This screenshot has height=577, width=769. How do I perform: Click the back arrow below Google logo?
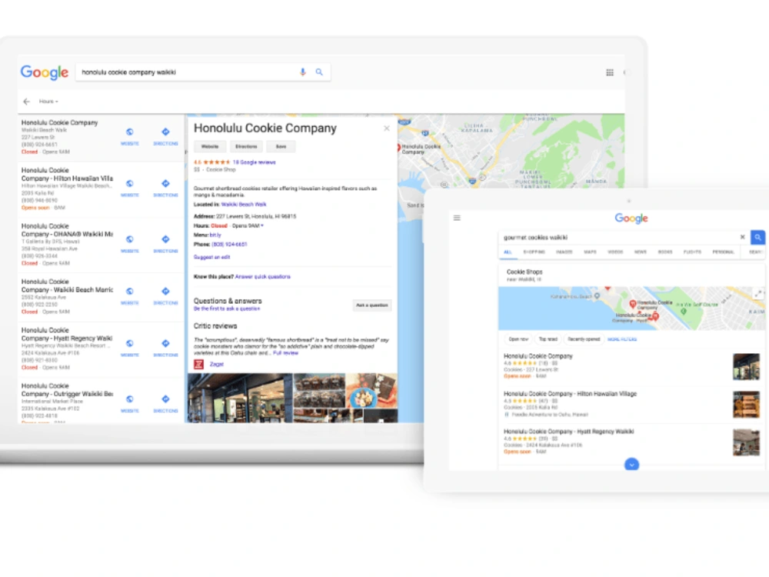(26, 102)
